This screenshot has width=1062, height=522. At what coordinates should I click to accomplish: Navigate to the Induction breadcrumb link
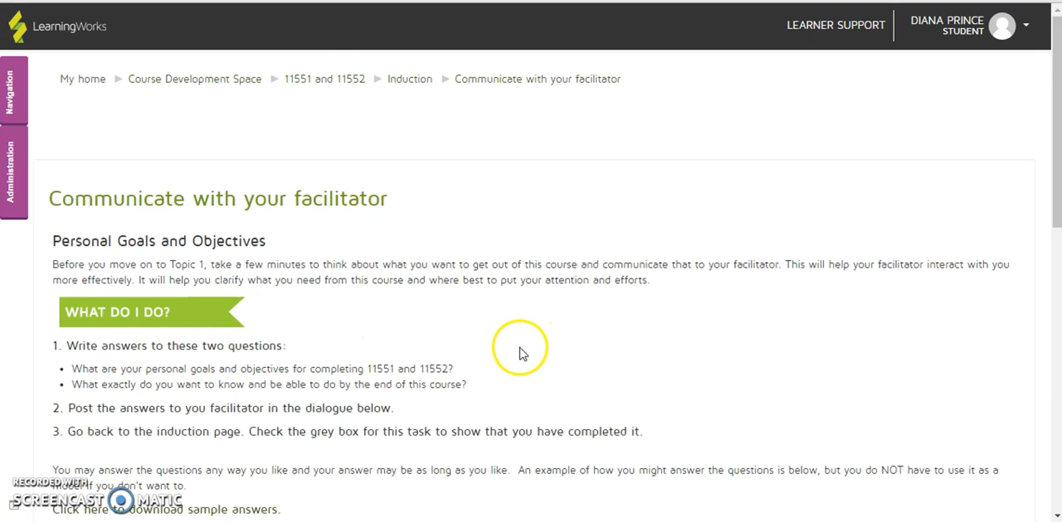point(410,79)
